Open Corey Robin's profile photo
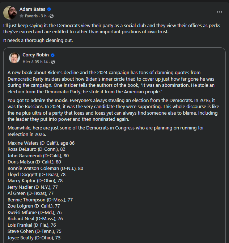Screen dimensions: 229x243 click(14, 58)
